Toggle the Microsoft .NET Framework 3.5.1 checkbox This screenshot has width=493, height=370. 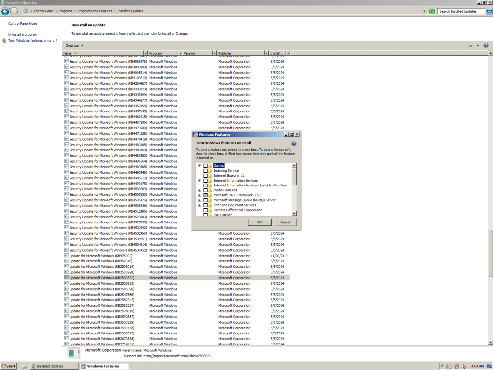click(205, 195)
